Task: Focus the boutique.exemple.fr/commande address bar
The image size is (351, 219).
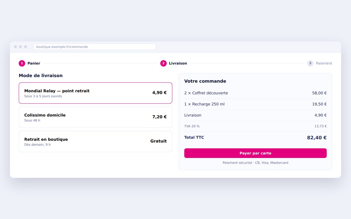Action: tap(94, 47)
